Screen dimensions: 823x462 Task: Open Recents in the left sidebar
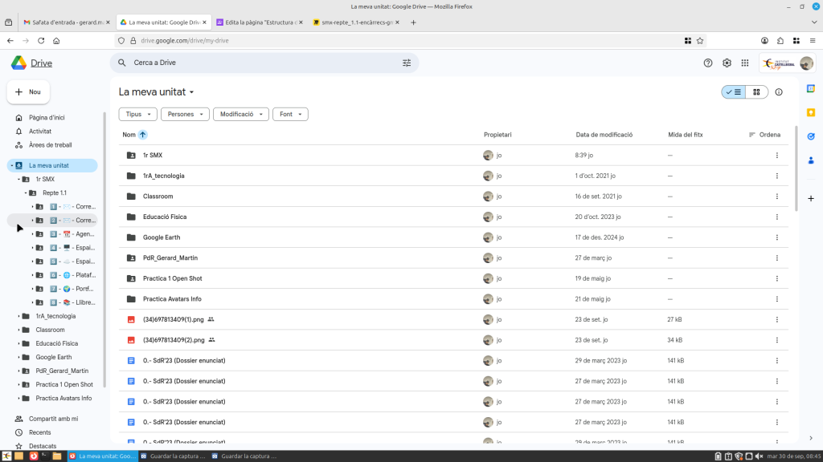click(x=40, y=432)
